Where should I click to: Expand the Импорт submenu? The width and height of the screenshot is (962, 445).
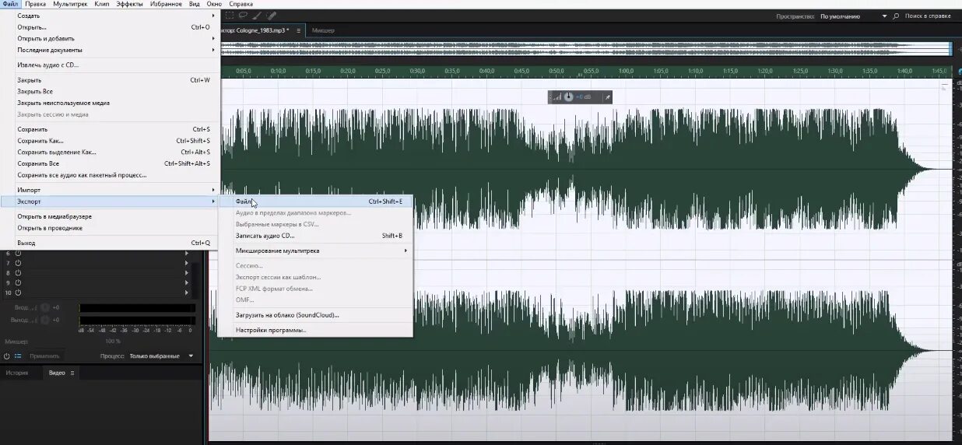click(110, 190)
